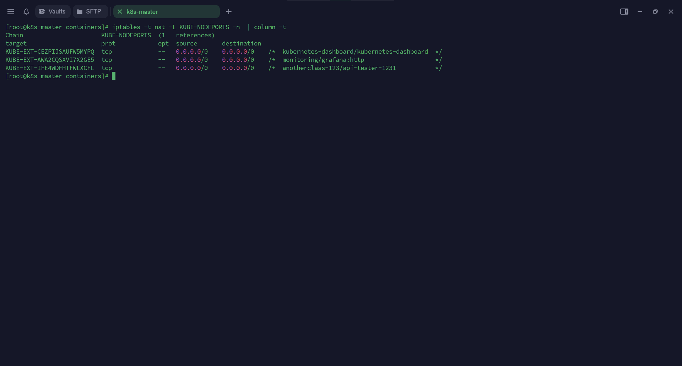Click the 'target' column header
682x366 pixels.
[x=16, y=43]
